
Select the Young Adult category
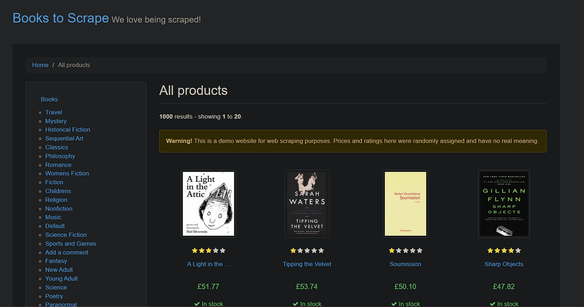click(61, 279)
